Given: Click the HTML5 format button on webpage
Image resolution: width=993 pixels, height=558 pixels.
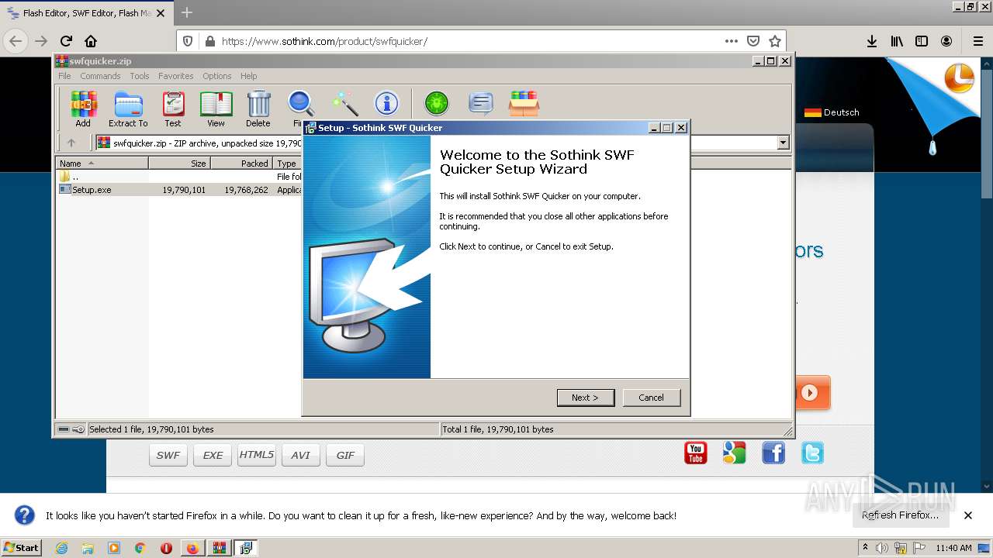Looking at the screenshot, I should tap(257, 455).
